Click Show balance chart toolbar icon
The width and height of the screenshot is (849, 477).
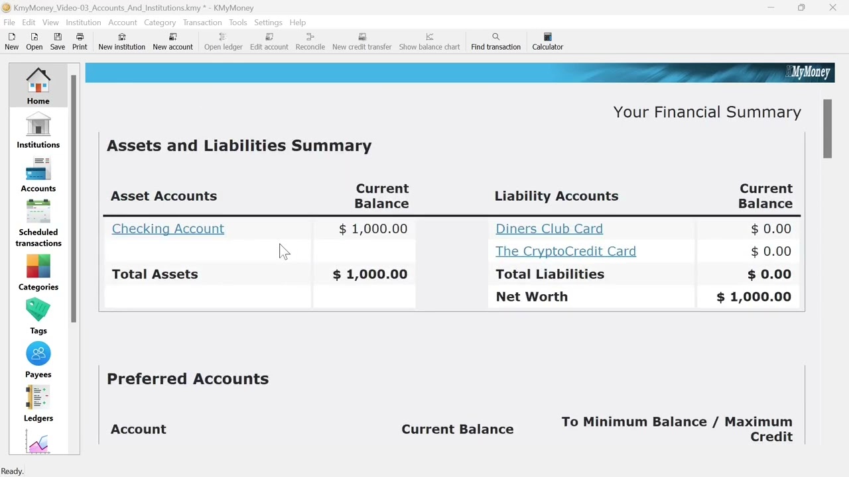click(x=429, y=41)
